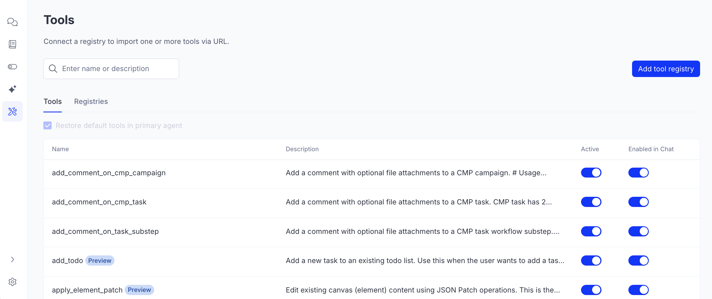
Task: Select the Tools tab
Action: [53, 101]
